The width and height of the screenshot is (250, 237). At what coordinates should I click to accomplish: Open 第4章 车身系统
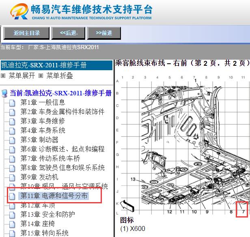43,130
